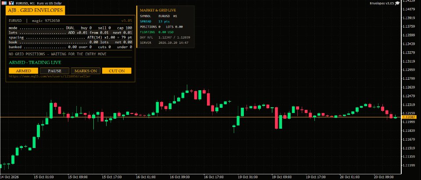The height and width of the screenshot is (180, 421).
Task: Click the 1.11519 price axis label
Action: tap(410, 148)
